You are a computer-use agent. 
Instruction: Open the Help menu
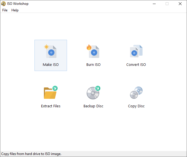15,10
